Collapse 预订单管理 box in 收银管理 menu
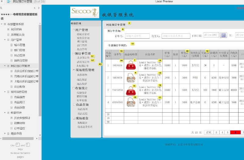 pyautogui.click(x=74, y=54)
